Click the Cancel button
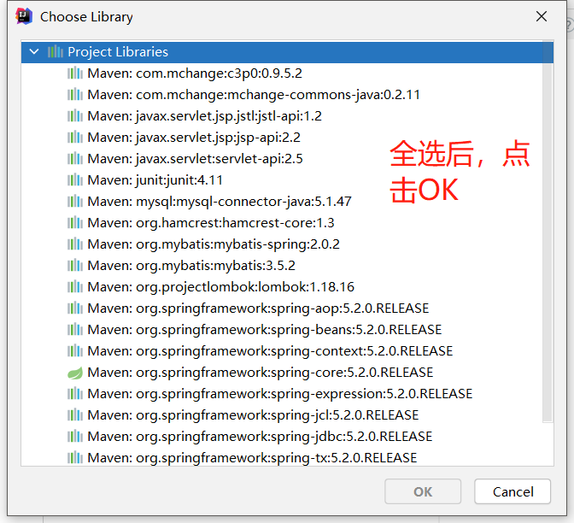 point(512,491)
